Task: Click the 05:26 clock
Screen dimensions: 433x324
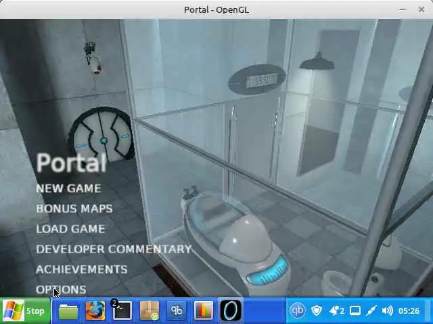Action: 409,310
